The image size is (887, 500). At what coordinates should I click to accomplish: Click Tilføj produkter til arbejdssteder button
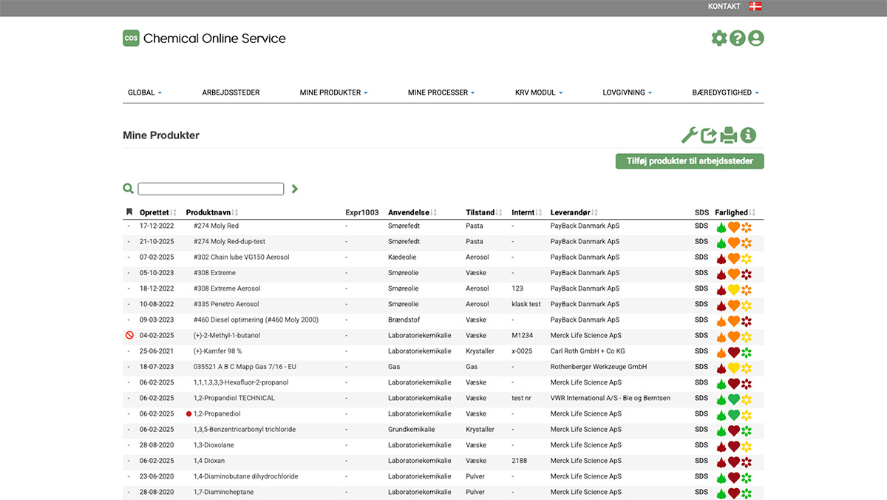[x=690, y=161]
